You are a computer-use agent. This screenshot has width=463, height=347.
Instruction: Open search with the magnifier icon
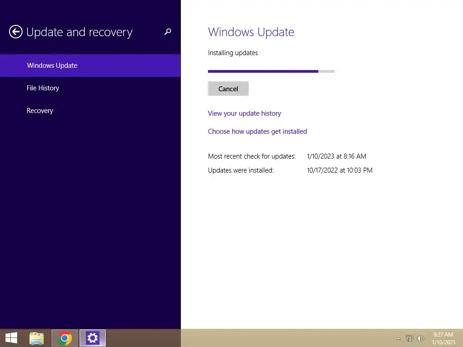[x=168, y=32]
